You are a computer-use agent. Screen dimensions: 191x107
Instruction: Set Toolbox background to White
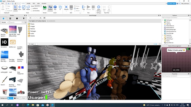click(11, 98)
